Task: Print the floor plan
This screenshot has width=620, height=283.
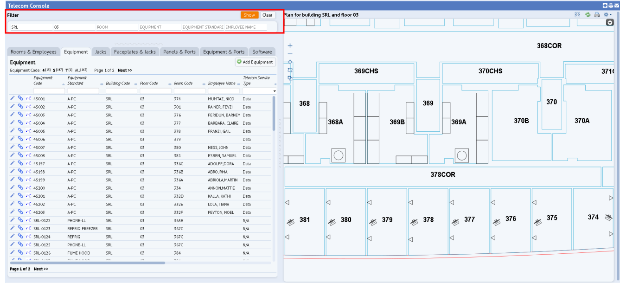Action: (597, 14)
